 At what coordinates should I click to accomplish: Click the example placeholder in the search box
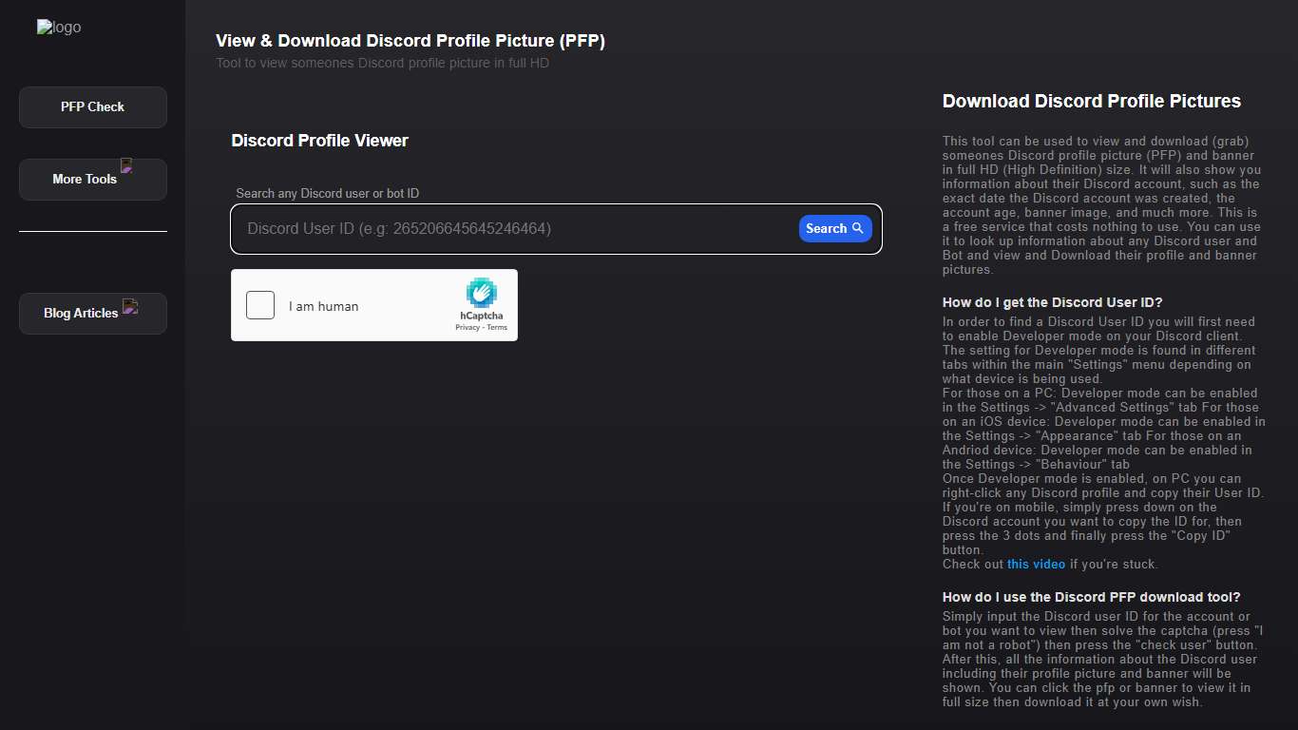tap(397, 228)
